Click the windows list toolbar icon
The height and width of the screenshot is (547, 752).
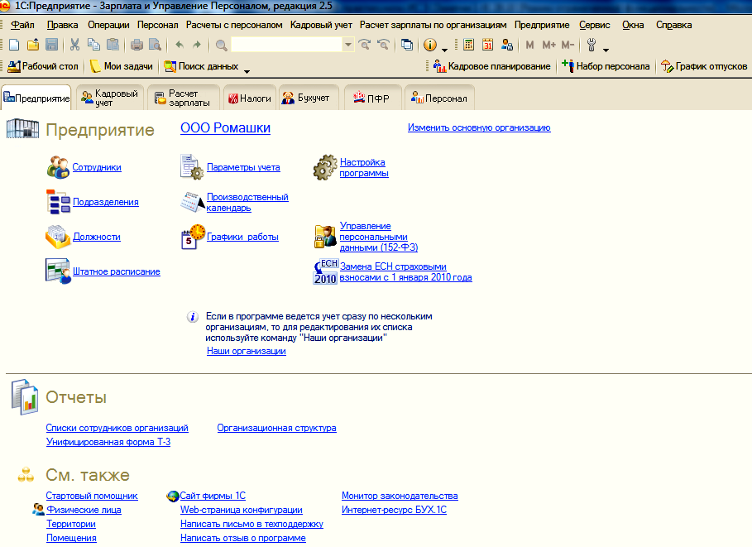point(407,45)
